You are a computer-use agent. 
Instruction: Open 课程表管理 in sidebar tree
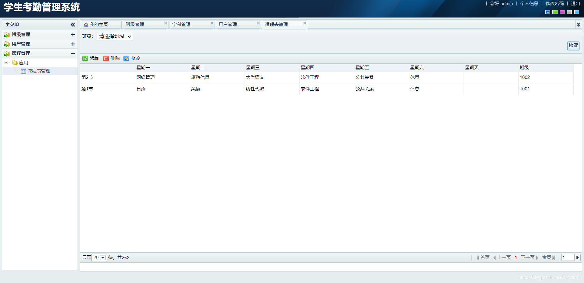point(39,71)
